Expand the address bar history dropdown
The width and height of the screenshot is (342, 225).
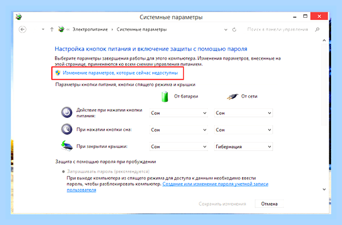[226, 29]
